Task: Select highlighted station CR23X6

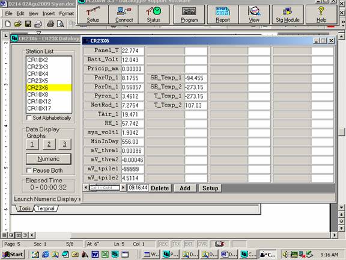Action: [49, 87]
